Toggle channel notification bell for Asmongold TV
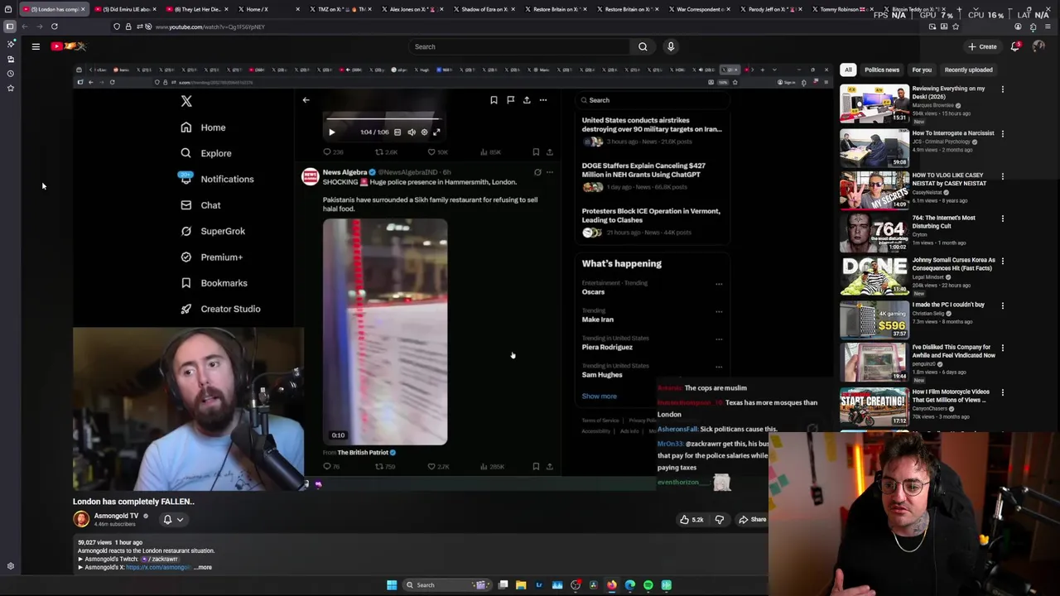The image size is (1060, 596). (167, 519)
